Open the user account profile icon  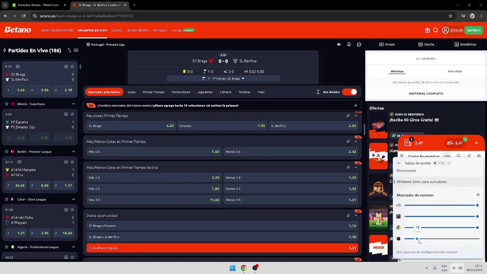coord(445,30)
